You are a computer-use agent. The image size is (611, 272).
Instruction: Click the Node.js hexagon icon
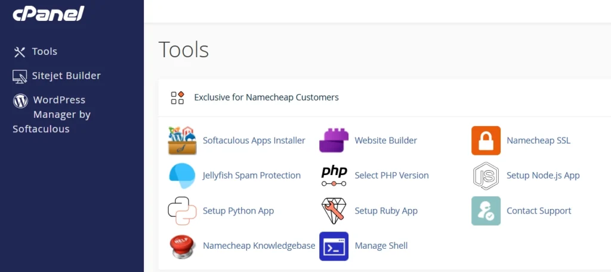[486, 176]
